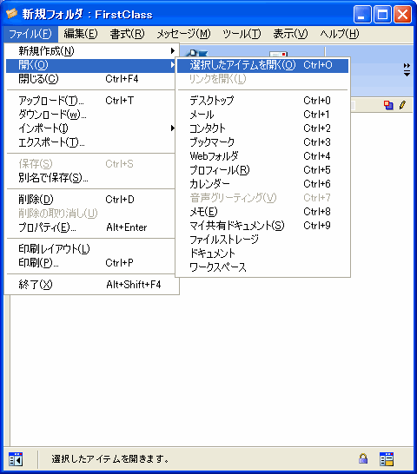Click the folder icon in title bar
The width and height of the screenshot is (417, 474).
(x=12, y=14)
